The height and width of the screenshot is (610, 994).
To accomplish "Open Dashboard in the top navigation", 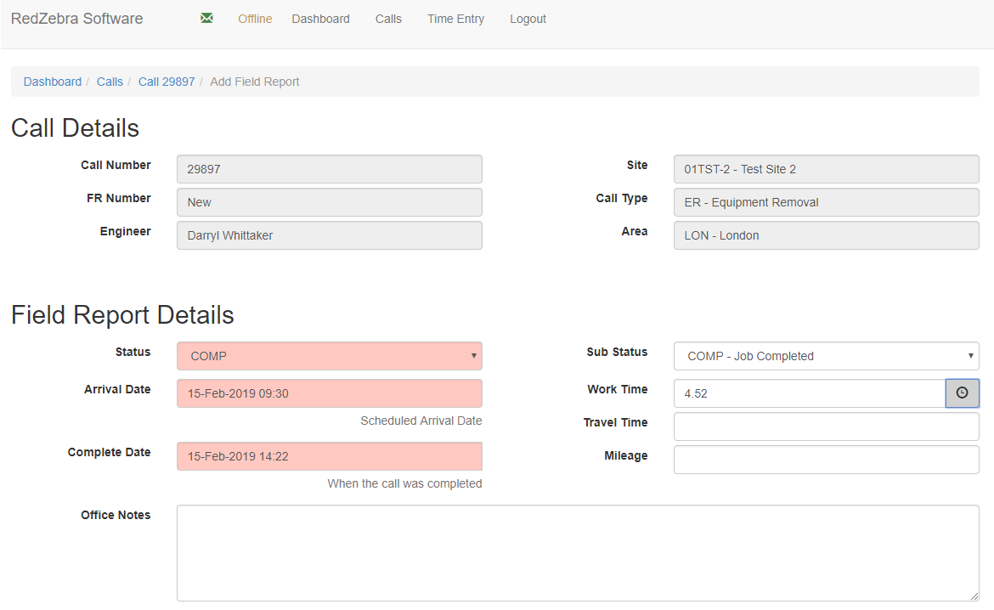I will click(x=320, y=19).
